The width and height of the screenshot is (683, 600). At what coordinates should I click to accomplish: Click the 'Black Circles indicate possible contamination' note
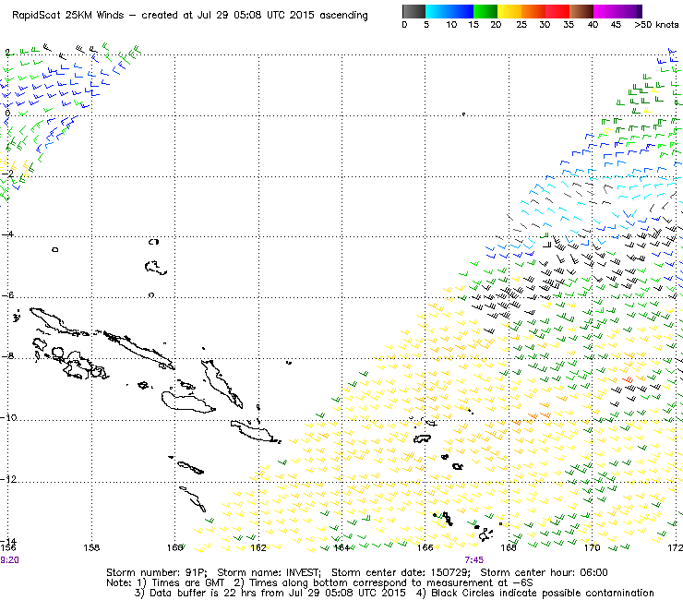coord(543,593)
